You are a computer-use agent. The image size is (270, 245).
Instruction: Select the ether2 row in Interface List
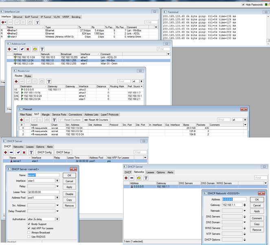click(x=79, y=33)
